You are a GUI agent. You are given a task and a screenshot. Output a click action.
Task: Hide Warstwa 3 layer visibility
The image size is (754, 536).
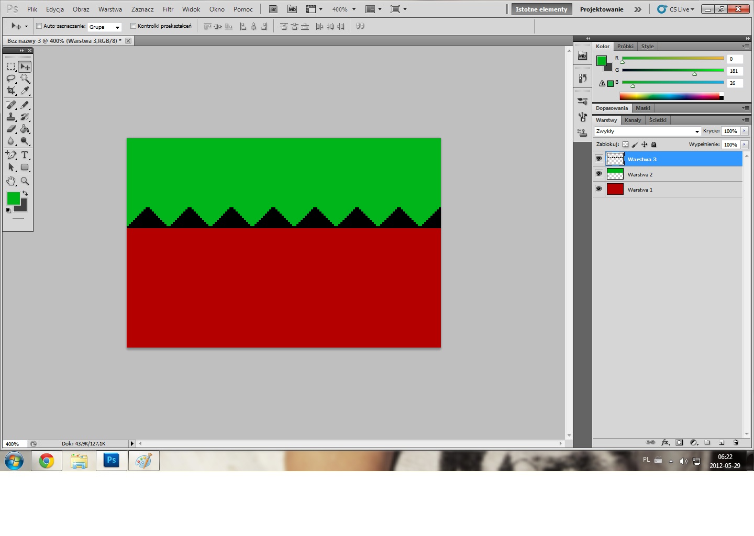[599, 159]
